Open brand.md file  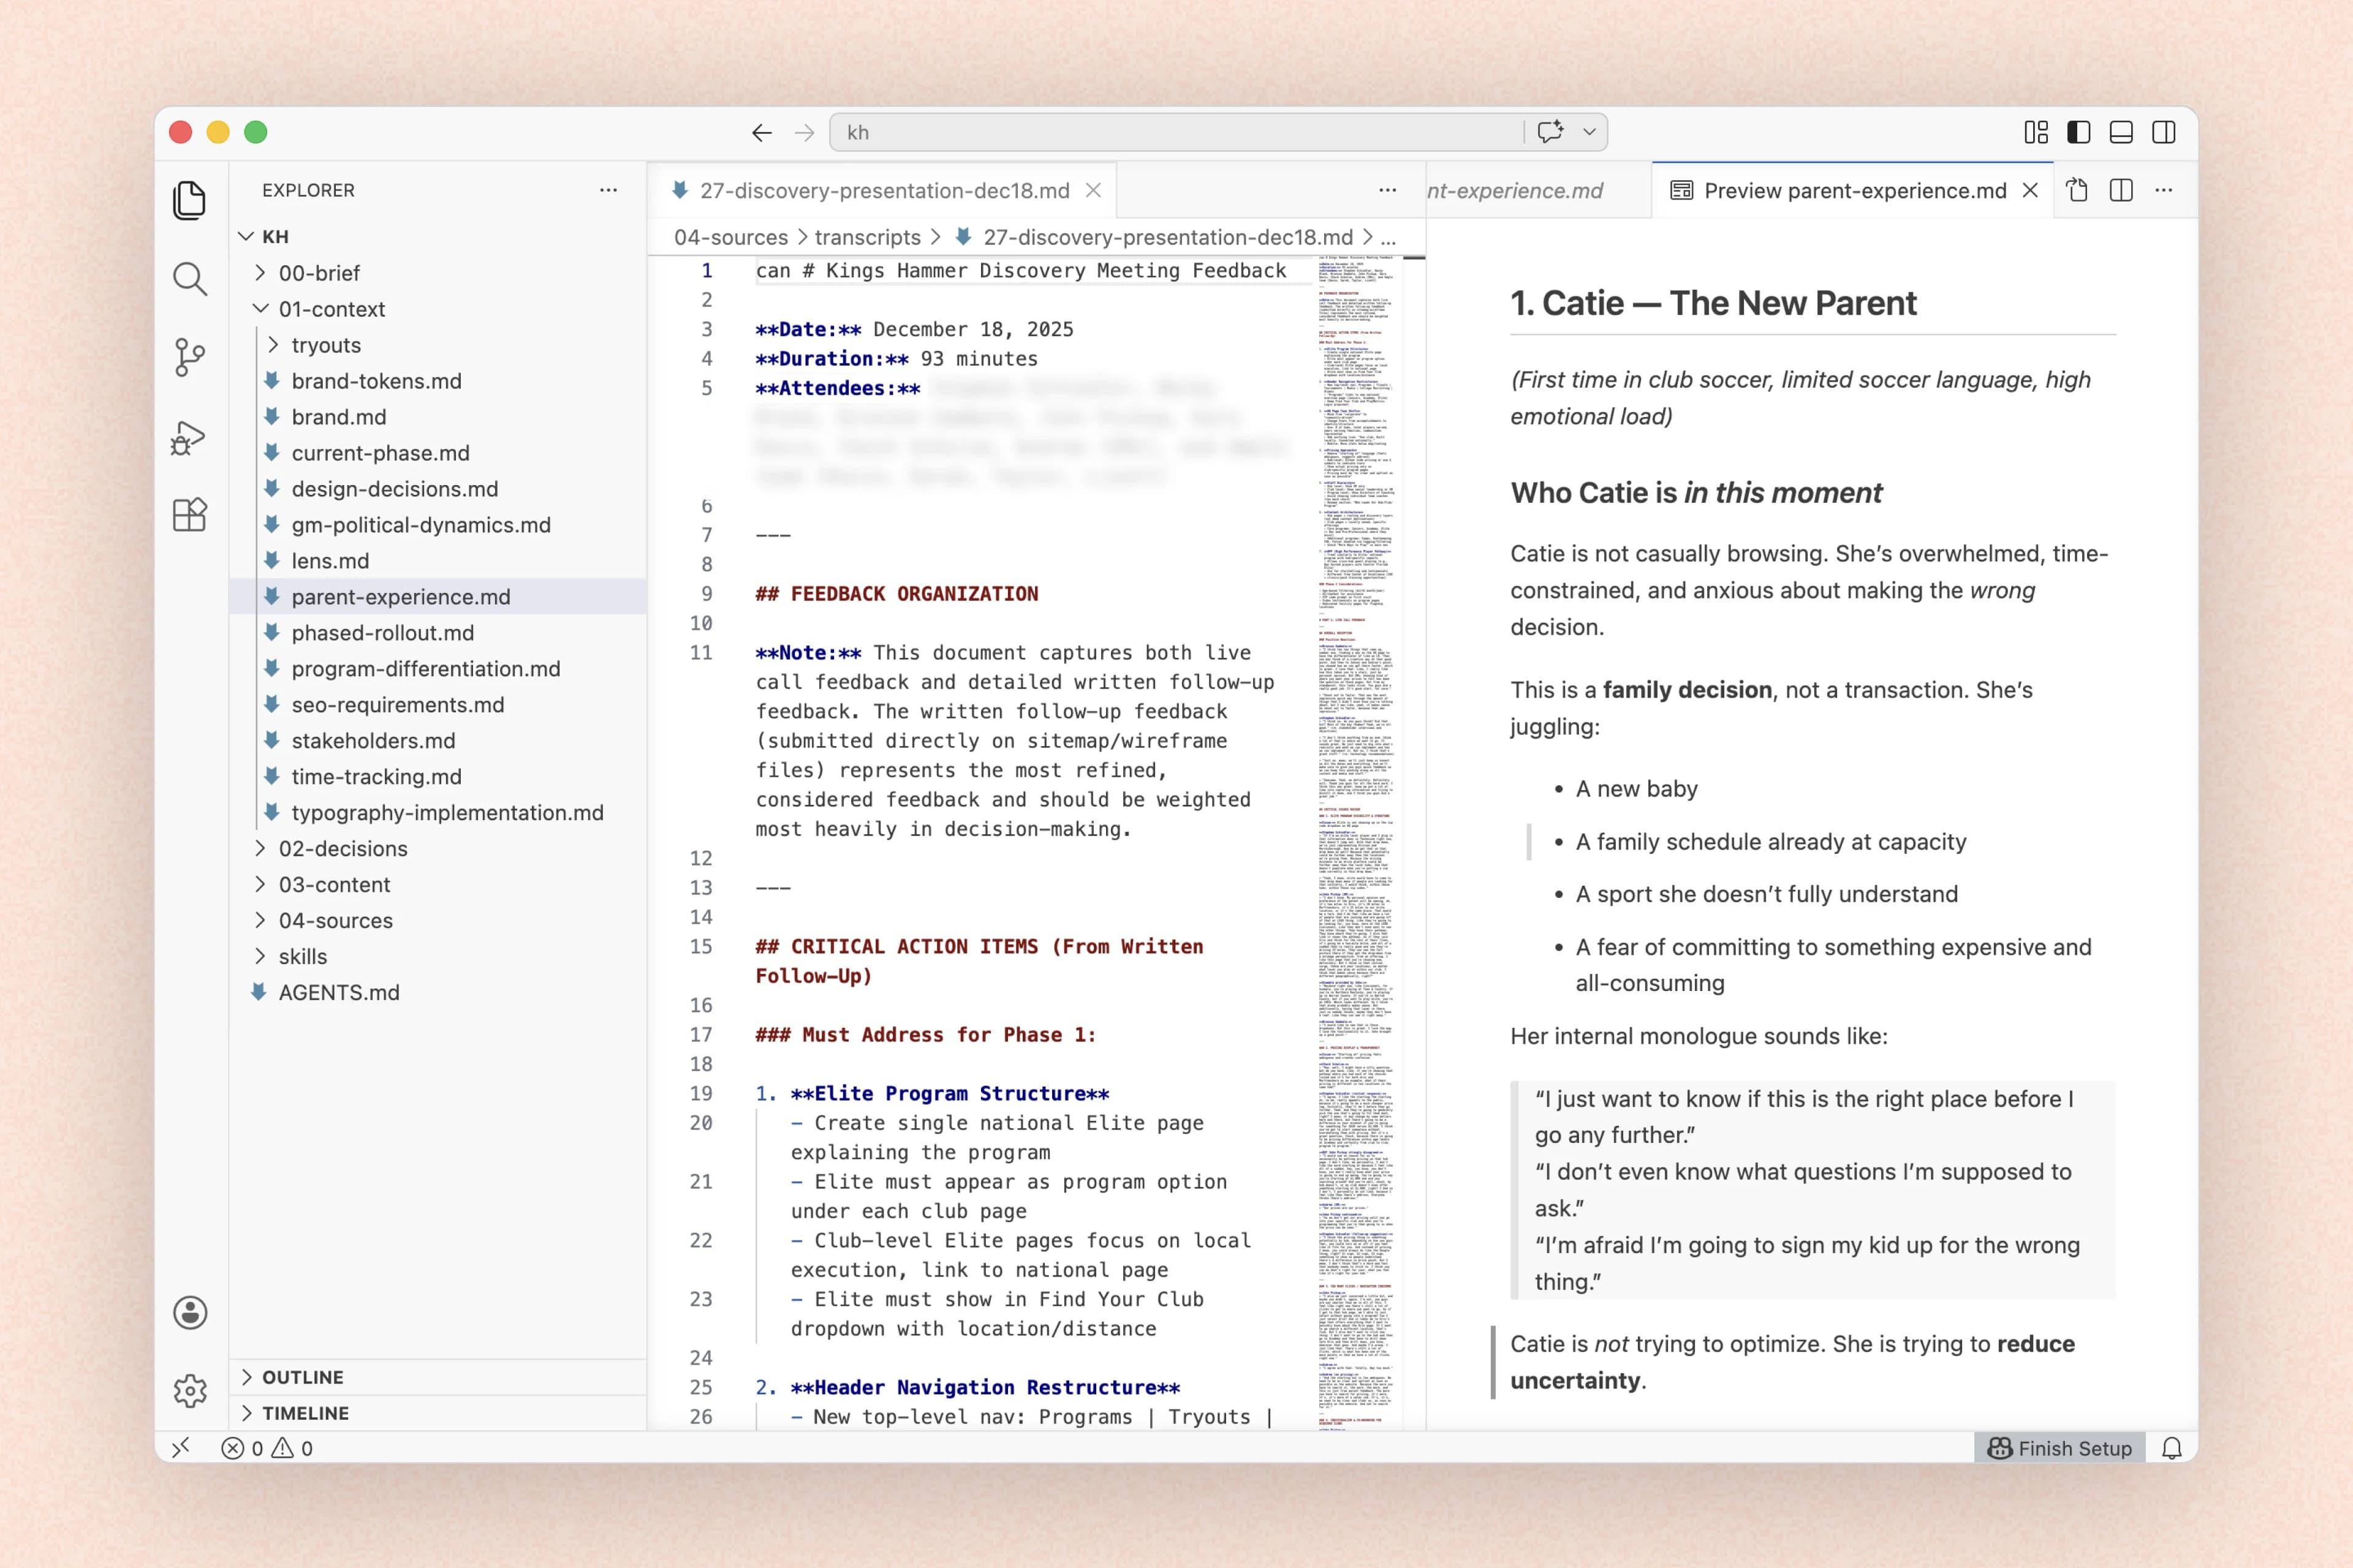(x=438, y=417)
